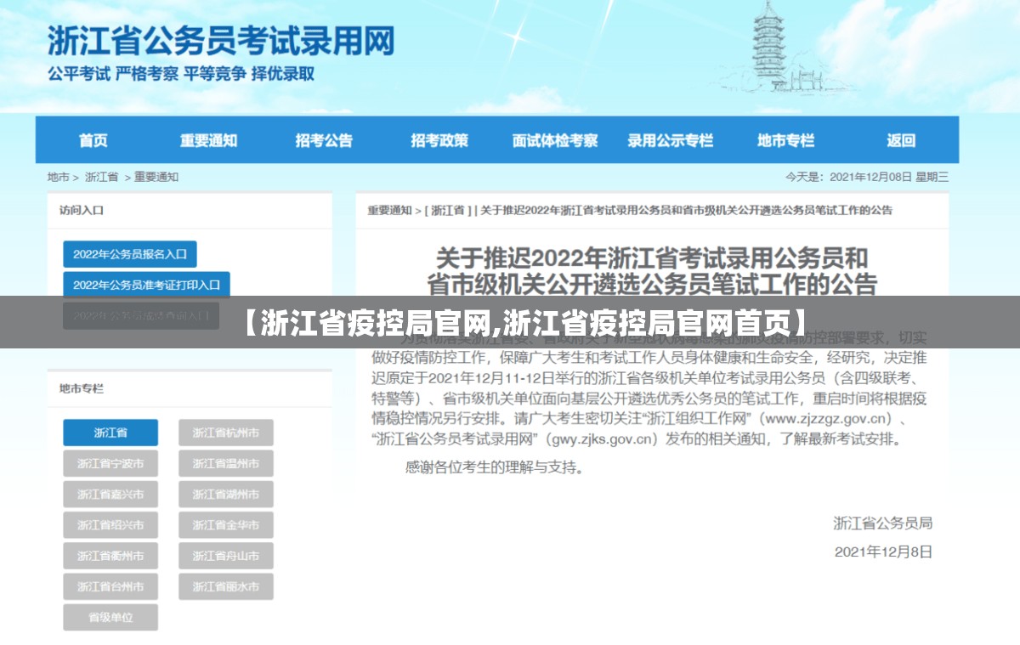Select the 浙江省杭州市 region button
Image resolution: width=1020 pixels, height=645 pixels.
tap(226, 433)
